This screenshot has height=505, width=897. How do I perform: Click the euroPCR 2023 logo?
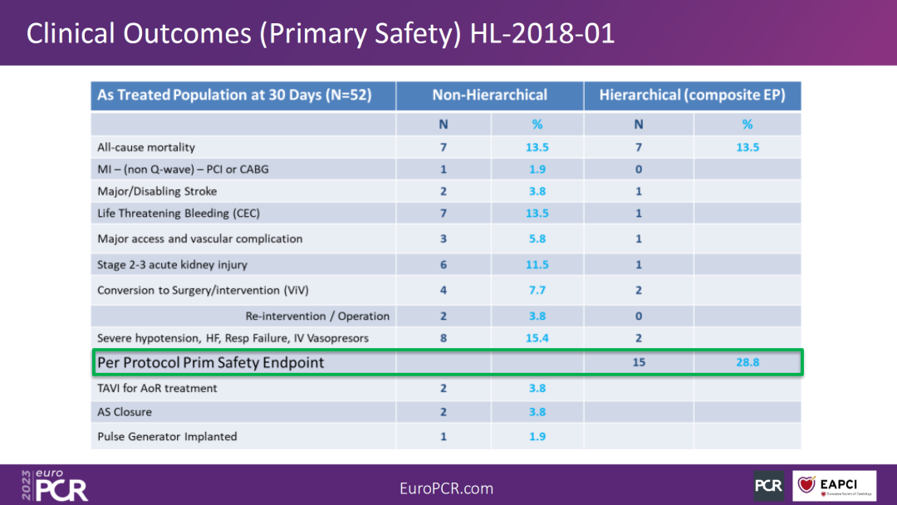[x=55, y=486]
